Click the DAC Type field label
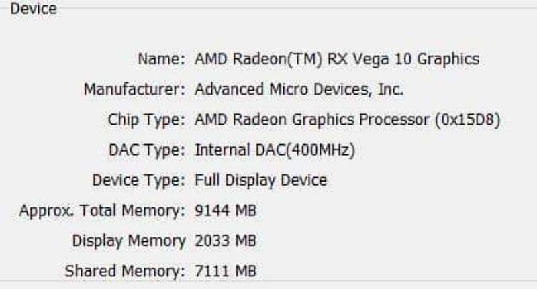537x289 pixels. tap(146, 150)
